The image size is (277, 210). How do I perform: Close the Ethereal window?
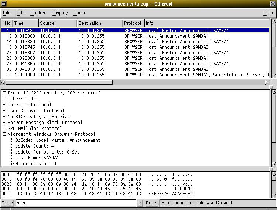(x=273, y=4)
